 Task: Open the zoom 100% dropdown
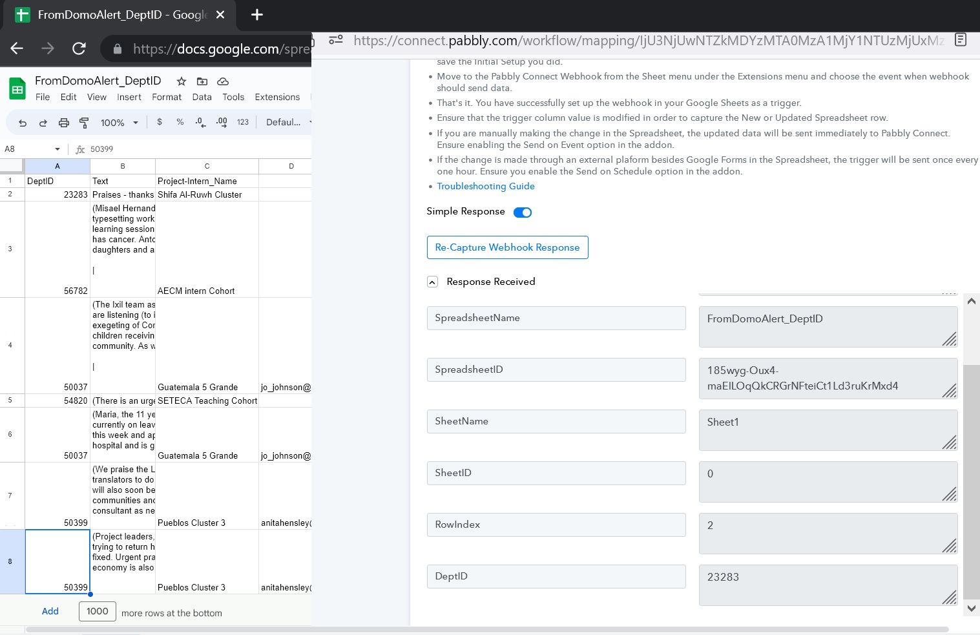point(120,123)
